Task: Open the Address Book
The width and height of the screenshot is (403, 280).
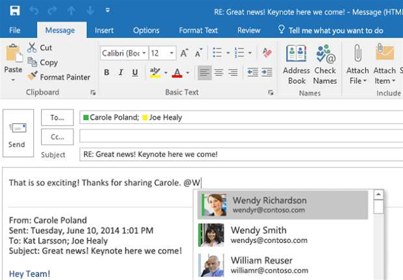Action: 296,64
